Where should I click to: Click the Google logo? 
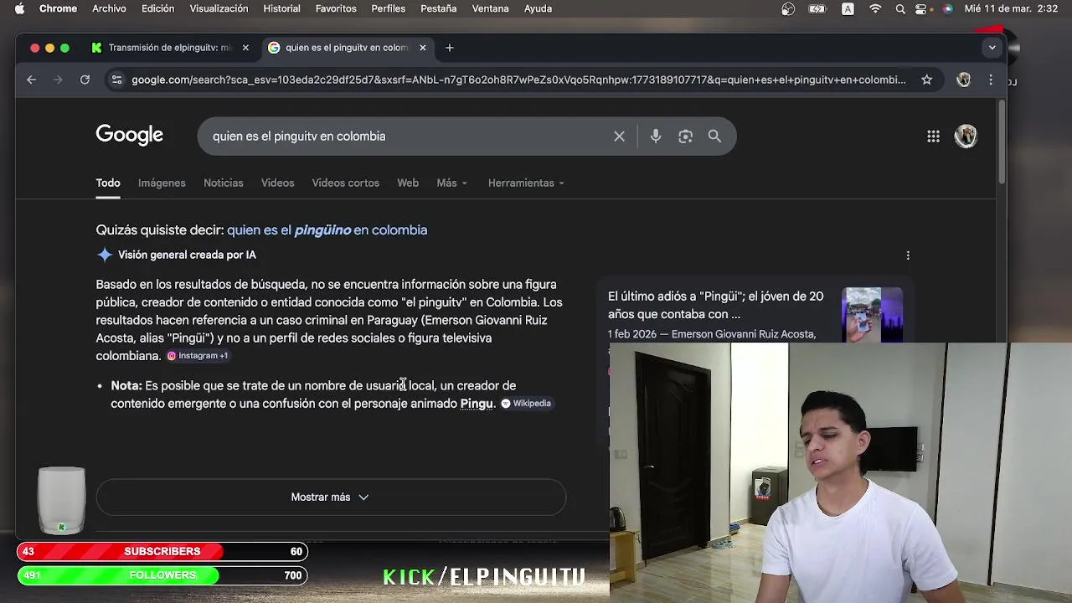pyautogui.click(x=129, y=135)
